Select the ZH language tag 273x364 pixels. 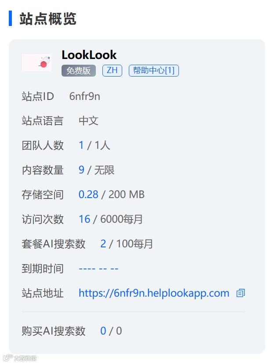point(112,70)
